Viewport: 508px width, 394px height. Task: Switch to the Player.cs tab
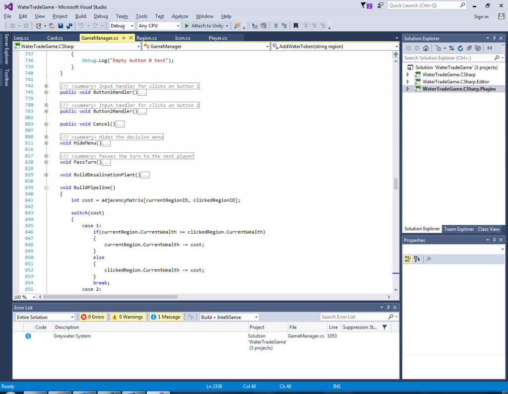pos(218,38)
